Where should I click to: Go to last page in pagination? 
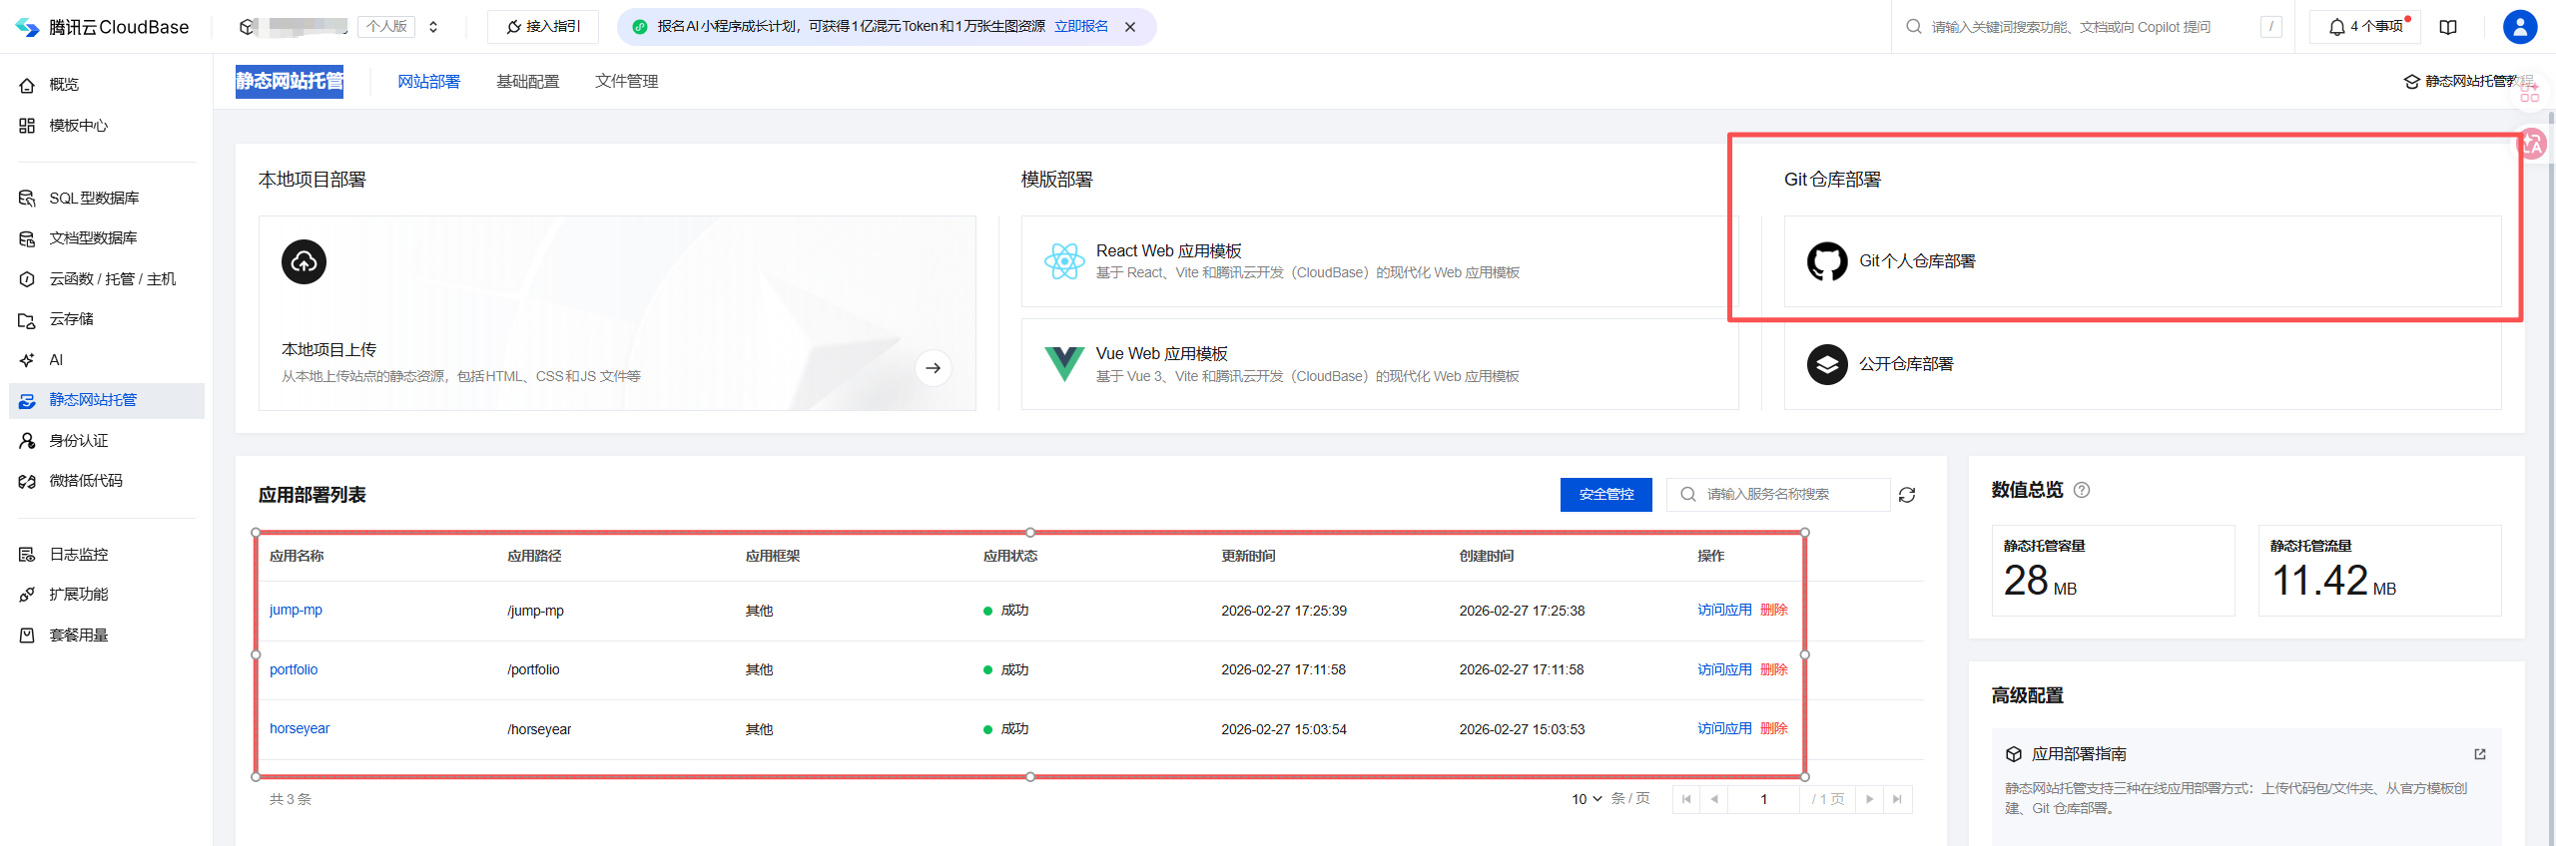[x=1897, y=799]
